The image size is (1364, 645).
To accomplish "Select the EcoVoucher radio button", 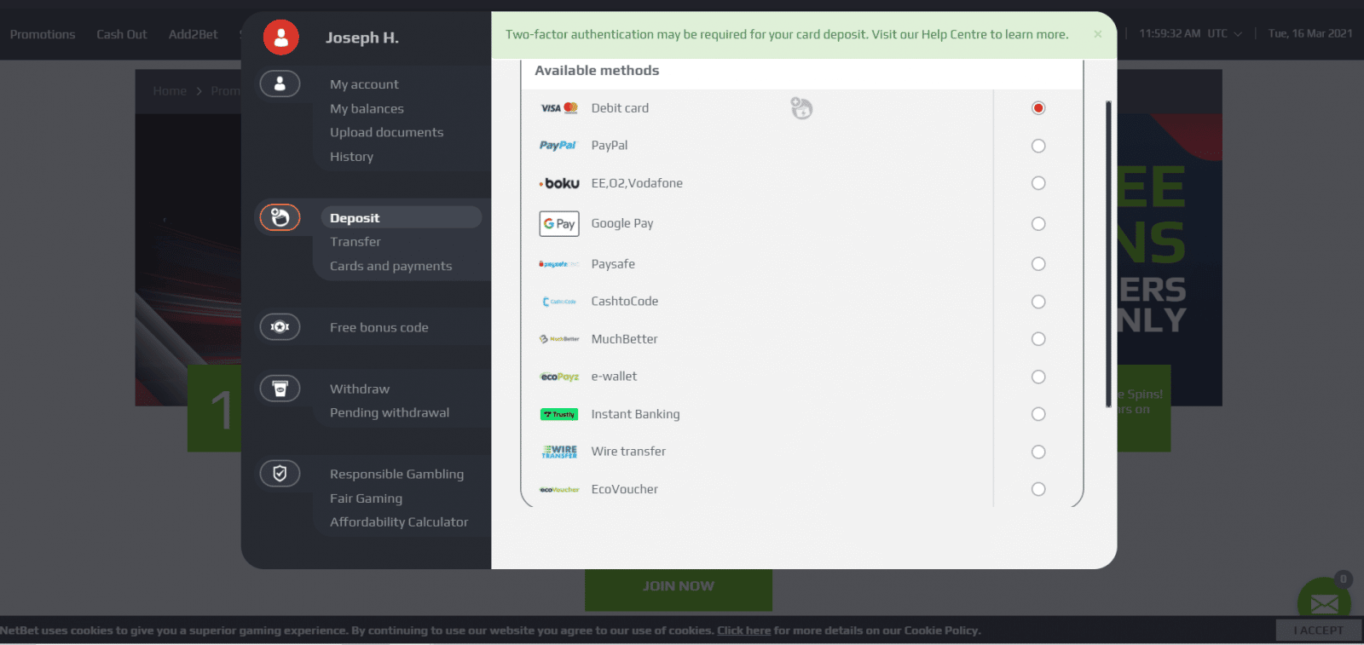I will tap(1038, 489).
